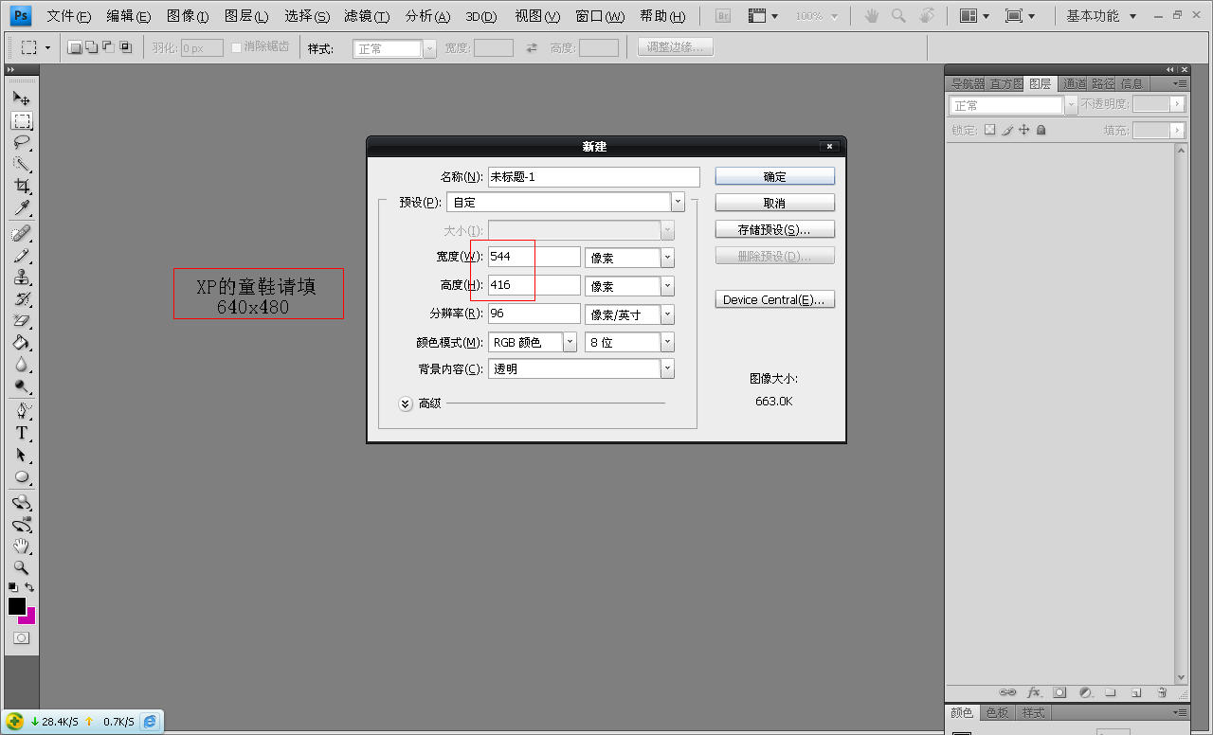Open the width unit 像素 dropdown
The height and width of the screenshot is (735, 1213).
[668, 258]
